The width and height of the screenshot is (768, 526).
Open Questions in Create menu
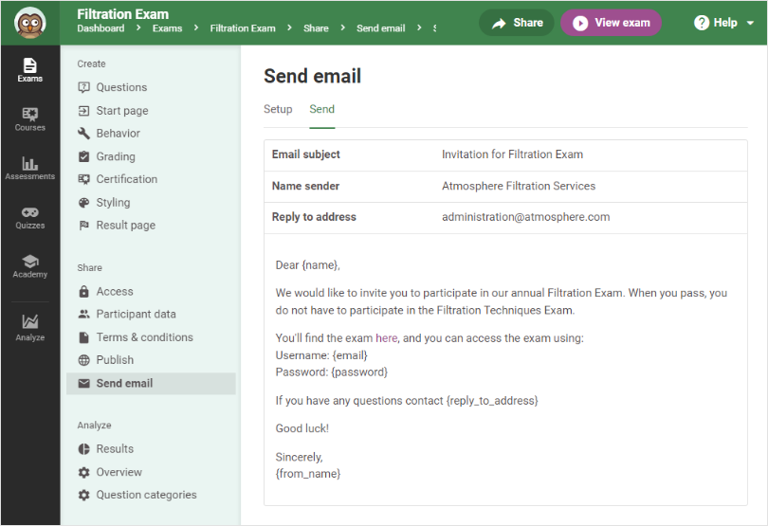(x=121, y=87)
